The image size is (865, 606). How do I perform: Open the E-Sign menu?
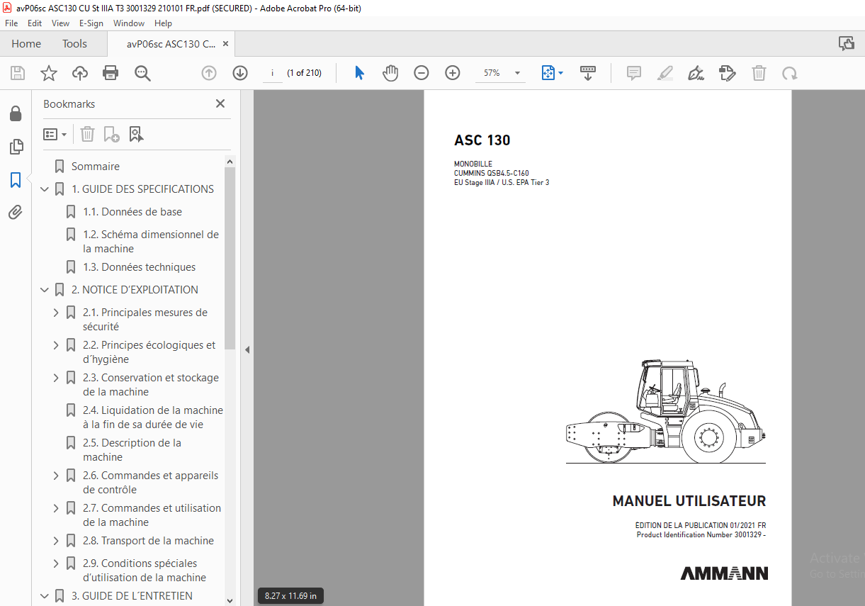(x=91, y=23)
